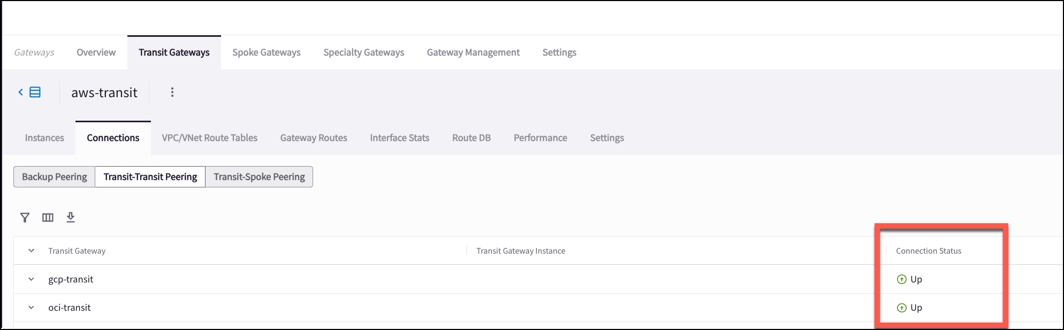Click the Up status icon for gcp-transit

click(x=902, y=279)
